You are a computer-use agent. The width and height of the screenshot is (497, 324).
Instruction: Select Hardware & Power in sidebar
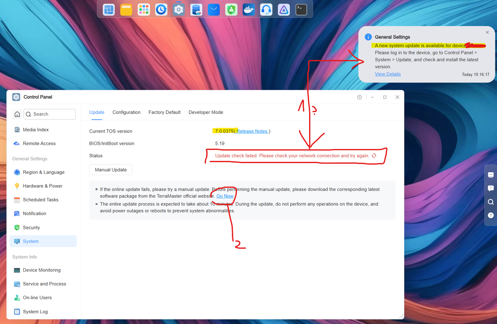pos(43,186)
